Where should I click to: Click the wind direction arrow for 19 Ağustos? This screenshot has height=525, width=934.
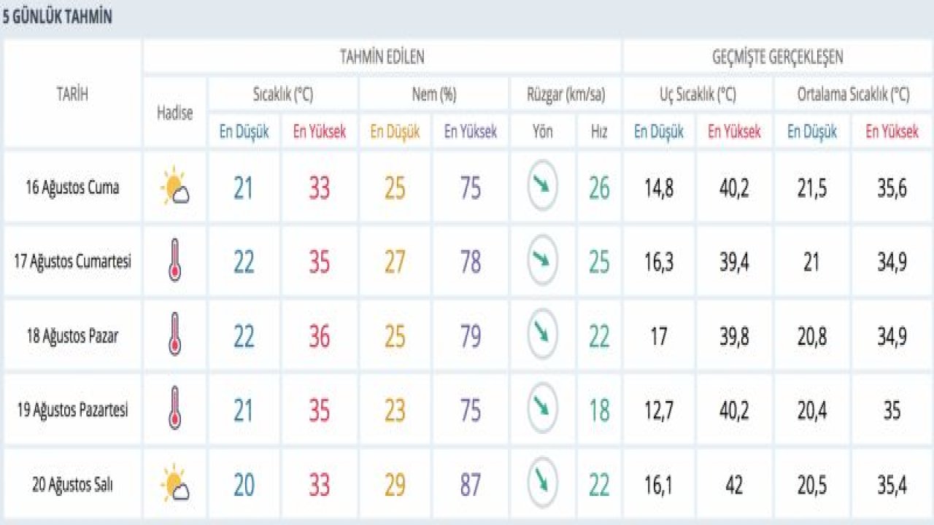(542, 408)
